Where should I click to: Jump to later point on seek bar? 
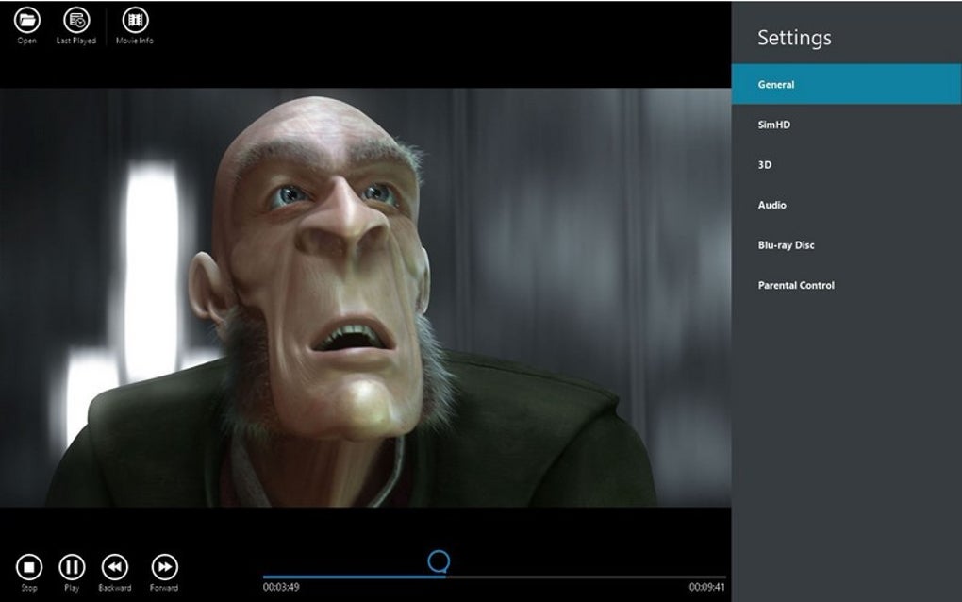point(586,577)
